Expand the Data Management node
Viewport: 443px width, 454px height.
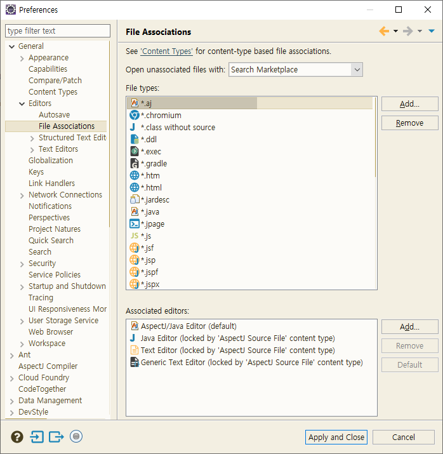[12, 401]
